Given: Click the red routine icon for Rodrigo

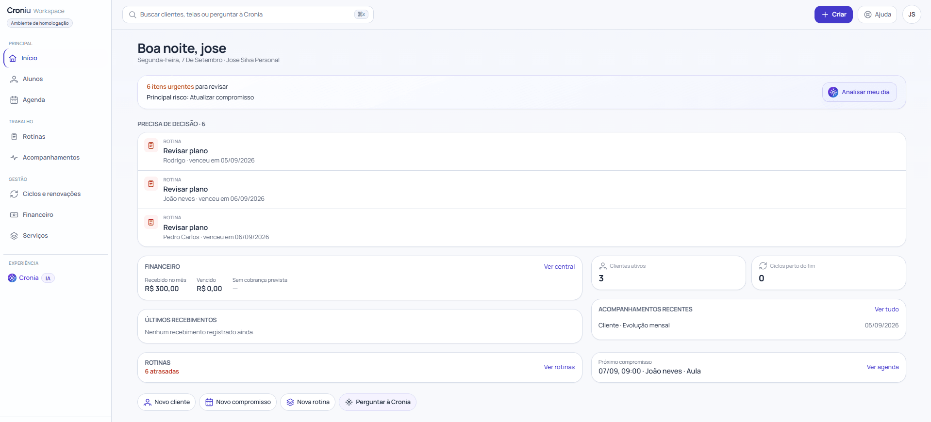Looking at the screenshot, I should [151, 146].
